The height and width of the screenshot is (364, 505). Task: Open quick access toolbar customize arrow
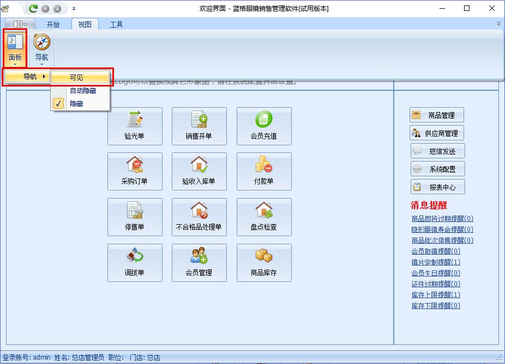pos(74,9)
